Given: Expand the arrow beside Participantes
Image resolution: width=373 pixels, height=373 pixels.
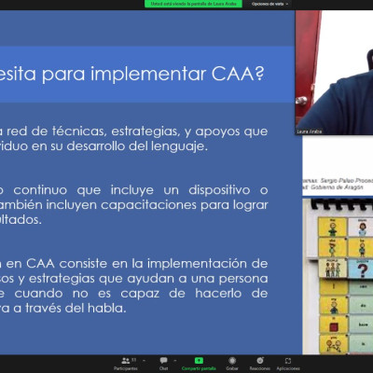Looking at the screenshot, I should pyautogui.click(x=144, y=361).
